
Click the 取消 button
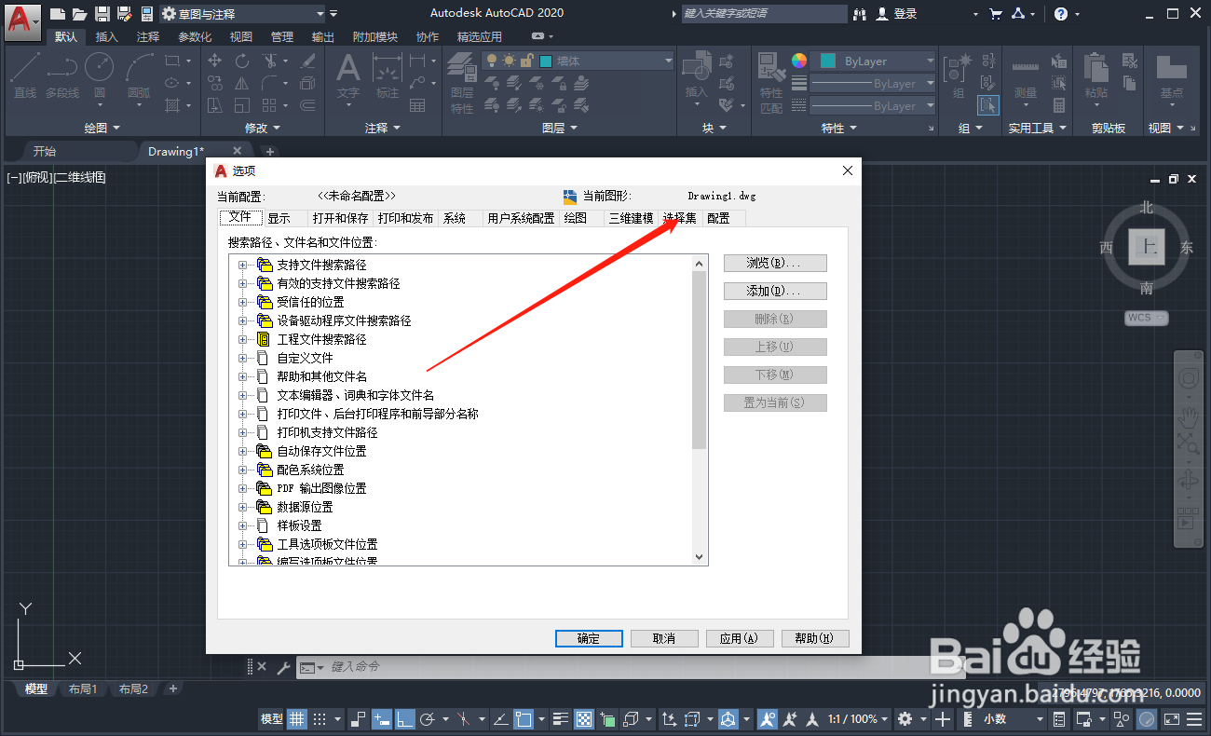coord(664,638)
